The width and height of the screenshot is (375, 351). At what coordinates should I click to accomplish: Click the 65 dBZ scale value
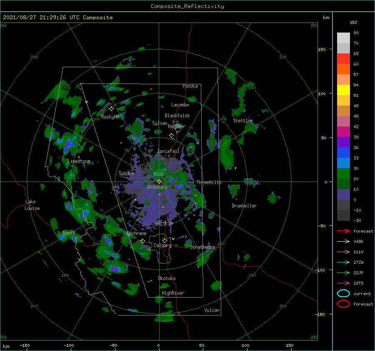click(356, 54)
